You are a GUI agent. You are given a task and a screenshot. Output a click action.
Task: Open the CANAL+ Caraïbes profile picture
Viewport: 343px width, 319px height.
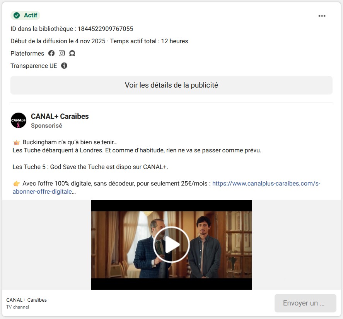click(x=18, y=120)
